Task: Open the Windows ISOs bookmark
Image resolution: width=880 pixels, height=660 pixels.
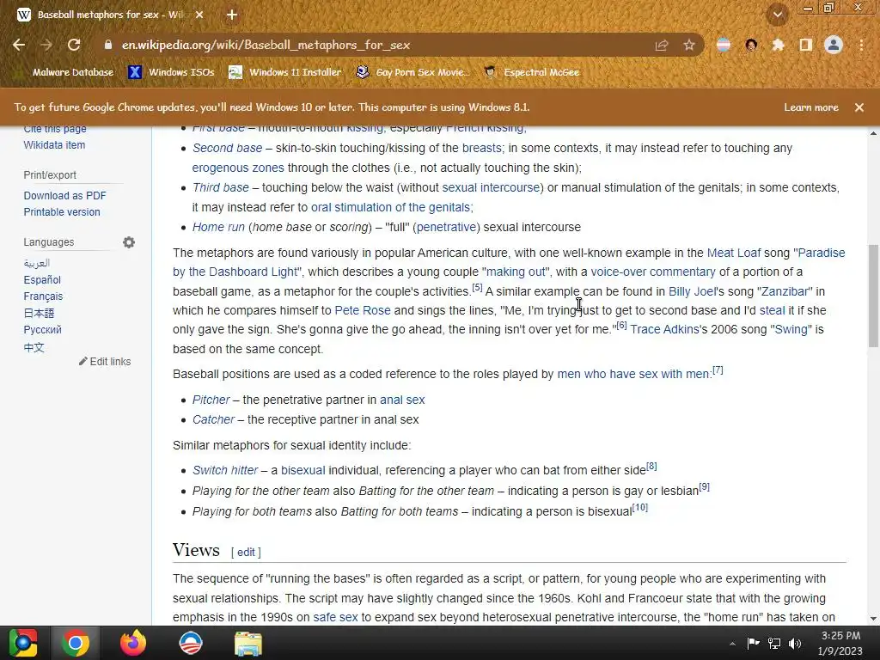Action: [171, 72]
